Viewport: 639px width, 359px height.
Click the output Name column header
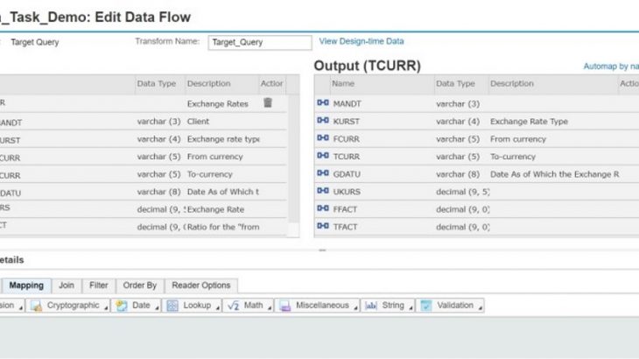382,84
